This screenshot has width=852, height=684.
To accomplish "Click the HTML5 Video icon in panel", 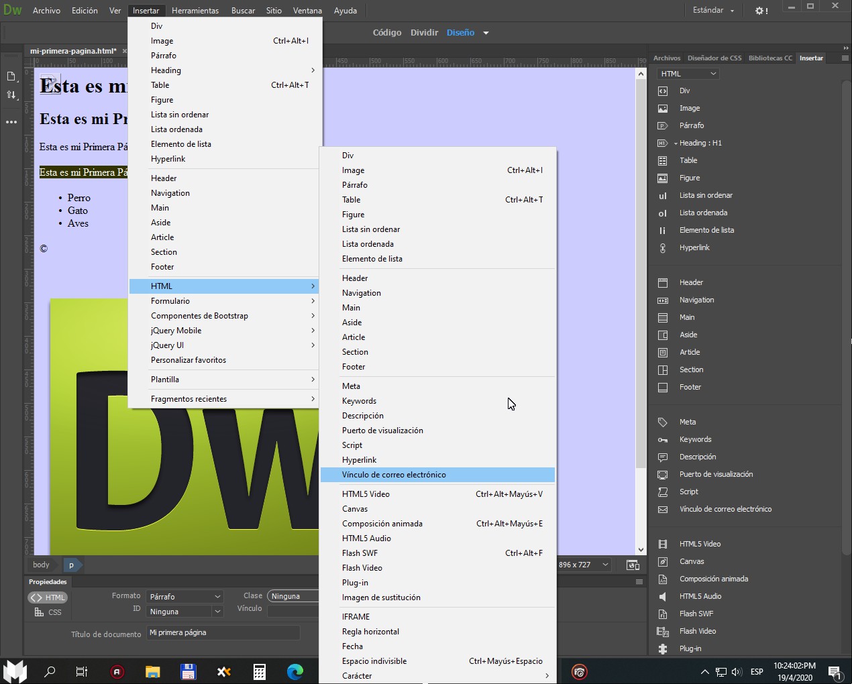I will coord(663,544).
